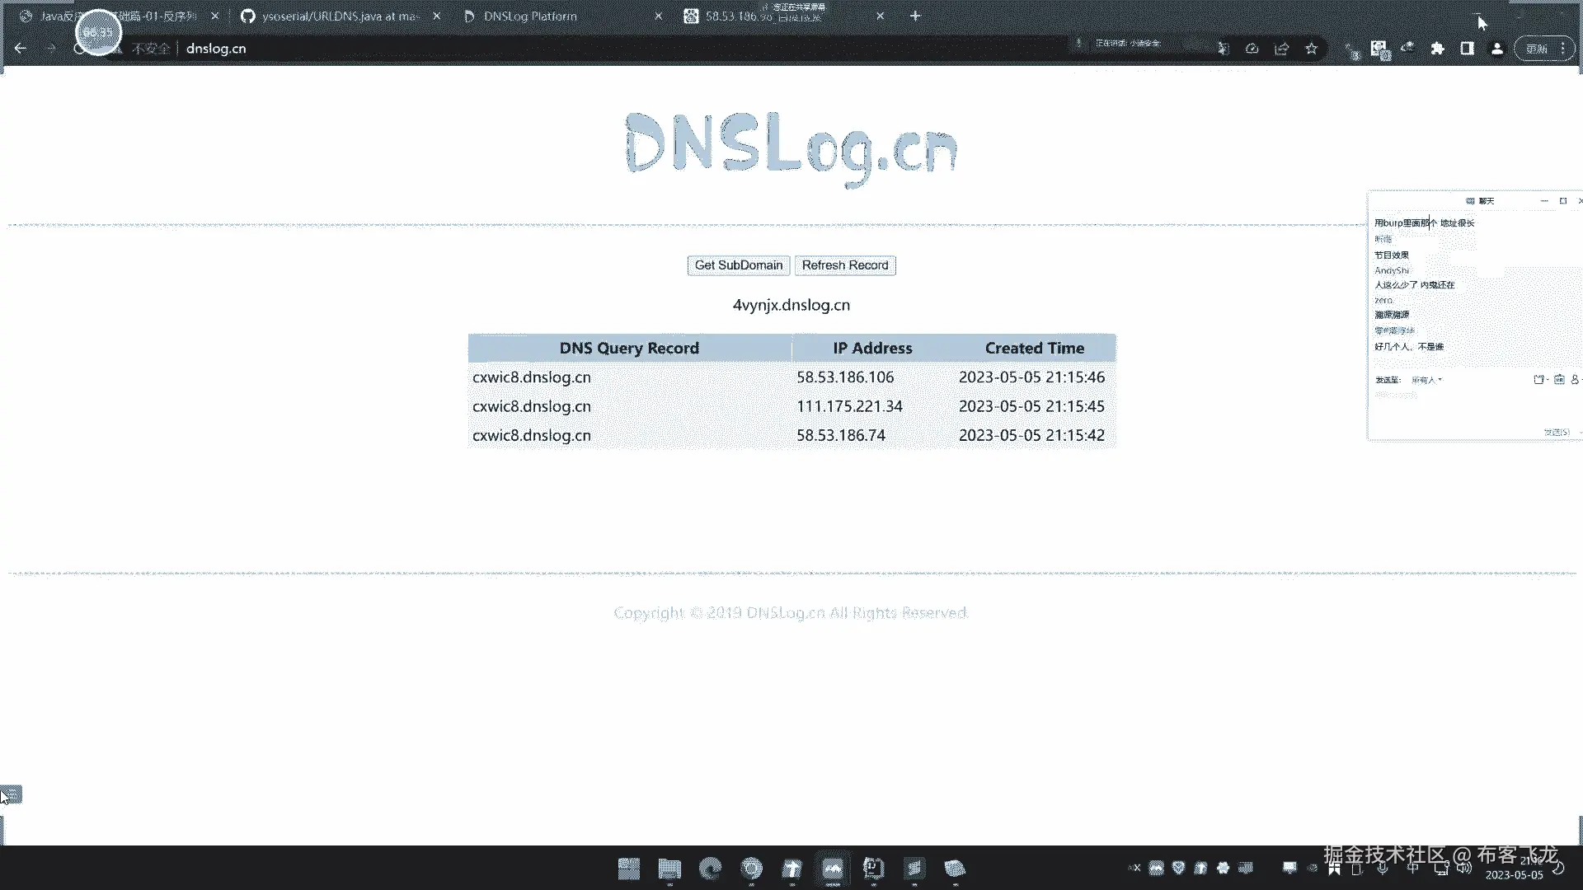Switch to the ysoserial URLDNS.java GitHub tab
Viewport: 1583px width, 890px height.
click(340, 16)
